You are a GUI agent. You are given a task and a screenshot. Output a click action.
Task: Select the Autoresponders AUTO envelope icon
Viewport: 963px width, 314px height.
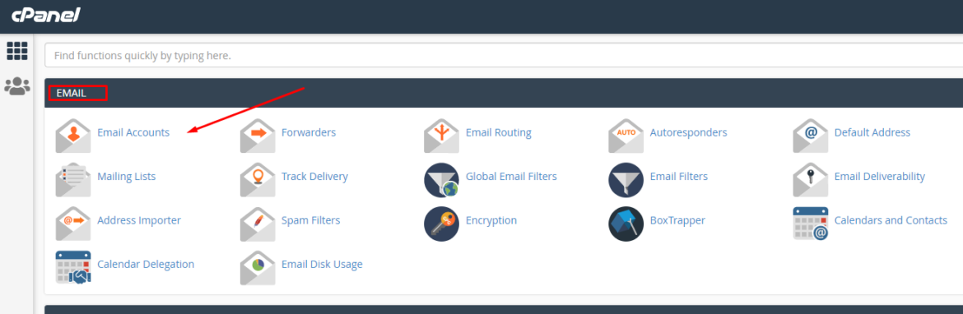[626, 136]
